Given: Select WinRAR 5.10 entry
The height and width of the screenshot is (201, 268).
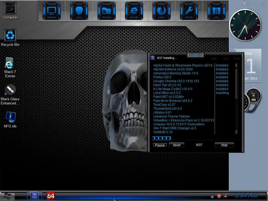Looking at the screenshot, I should click(163, 132).
